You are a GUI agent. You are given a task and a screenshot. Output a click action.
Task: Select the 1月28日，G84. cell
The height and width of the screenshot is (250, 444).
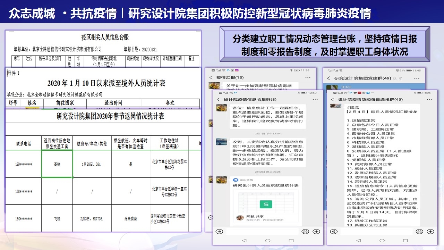[92, 164]
